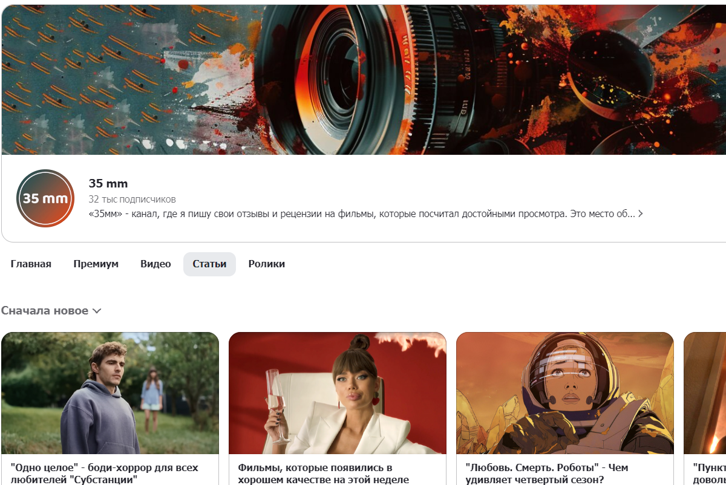Expand the channel description chevron arrow
Viewport: 726px width, 485px height.
point(641,214)
